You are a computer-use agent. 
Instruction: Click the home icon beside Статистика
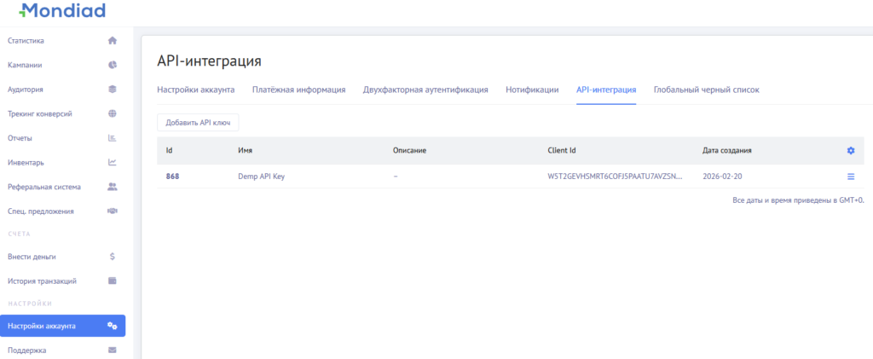coord(112,41)
